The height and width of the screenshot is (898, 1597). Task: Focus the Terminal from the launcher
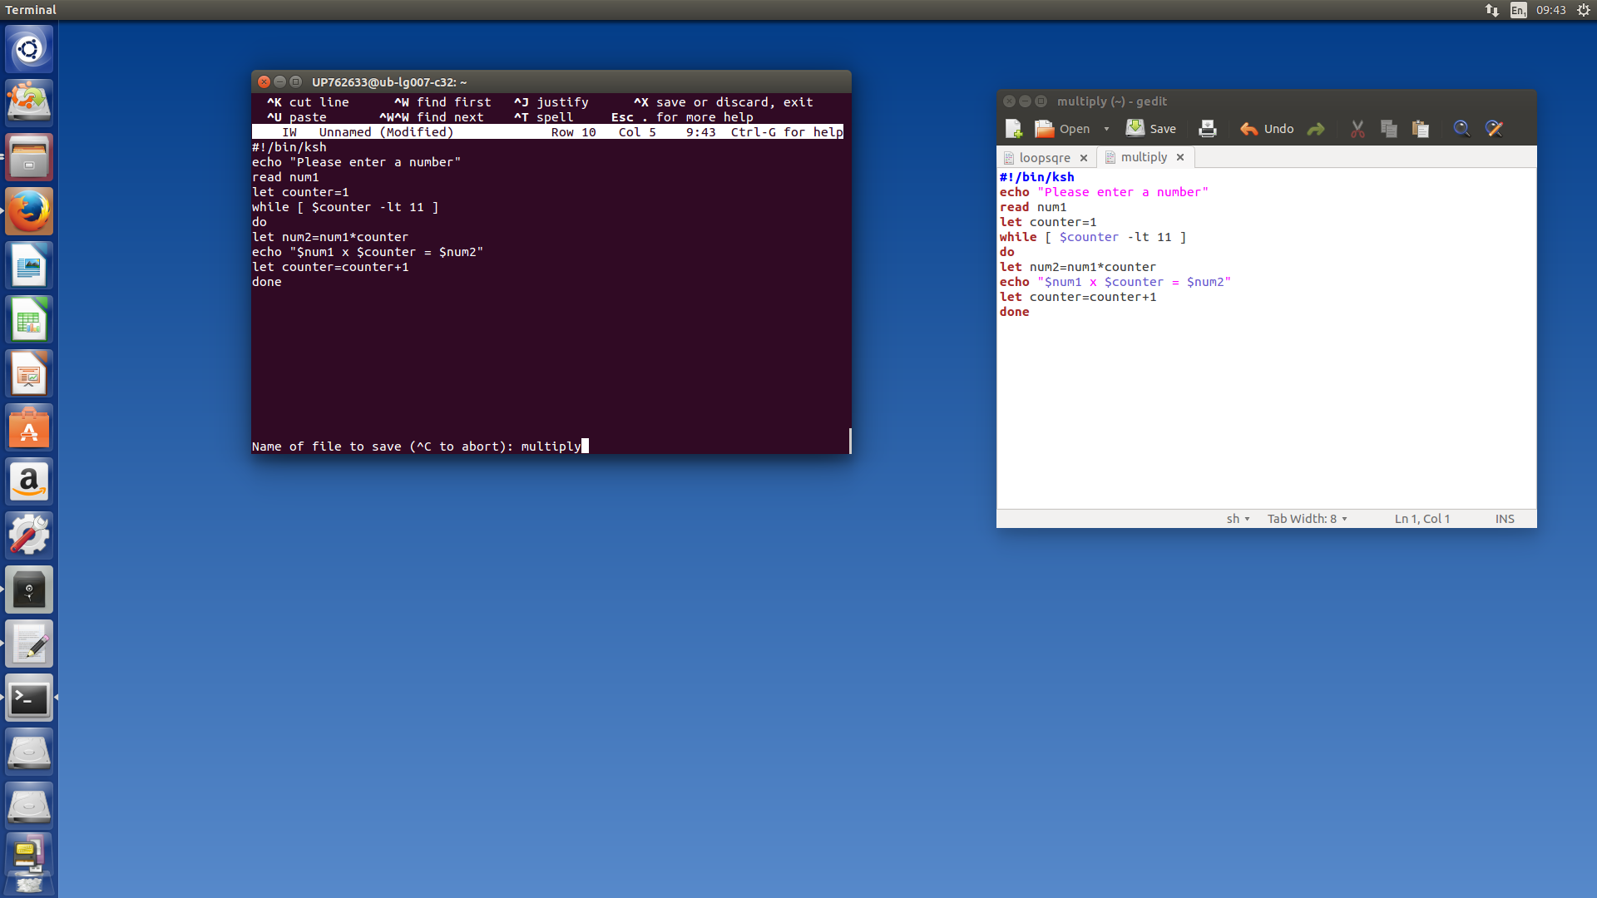coord(29,698)
